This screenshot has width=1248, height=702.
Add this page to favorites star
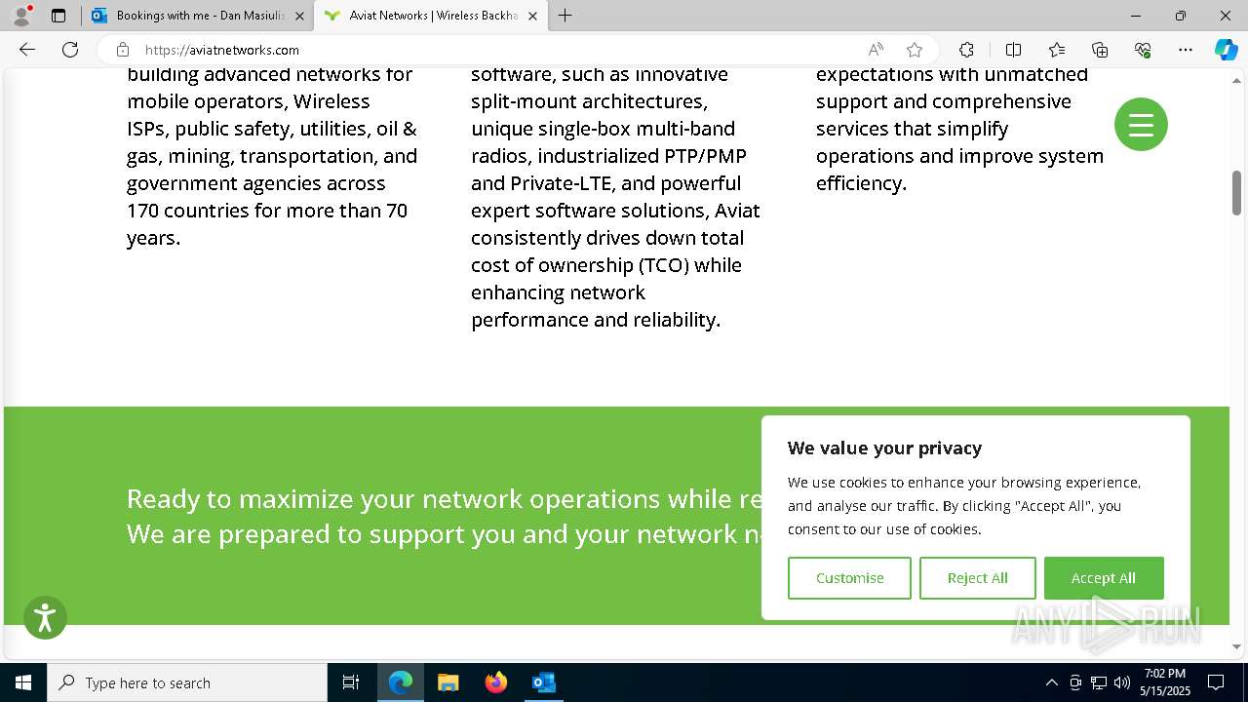coord(915,50)
